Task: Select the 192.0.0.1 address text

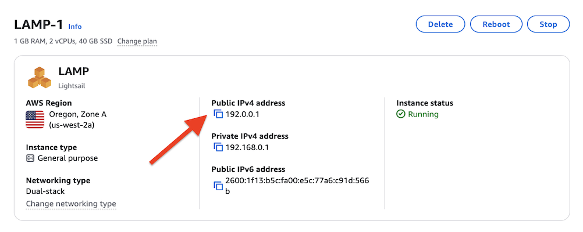Action: (243, 114)
